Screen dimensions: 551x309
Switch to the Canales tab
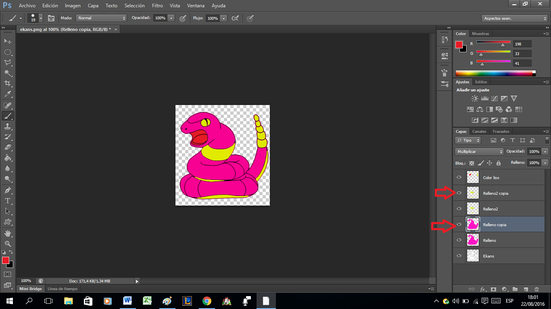[479, 132]
